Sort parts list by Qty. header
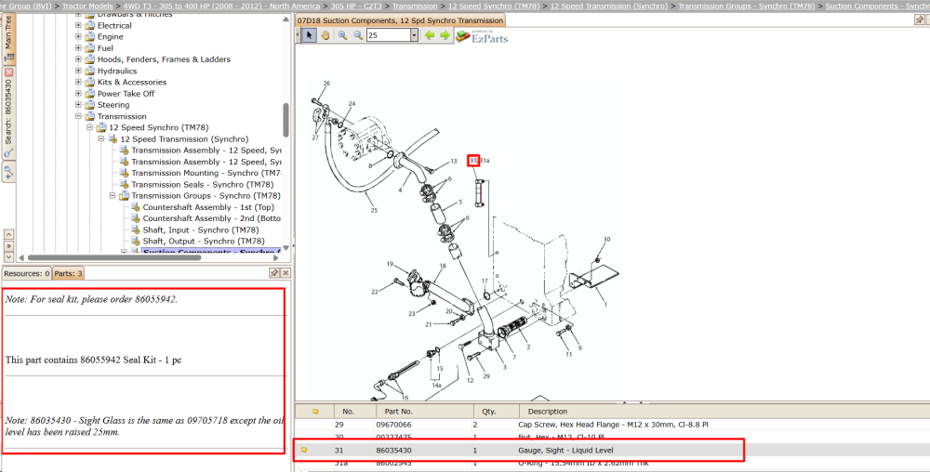 coord(496,411)
